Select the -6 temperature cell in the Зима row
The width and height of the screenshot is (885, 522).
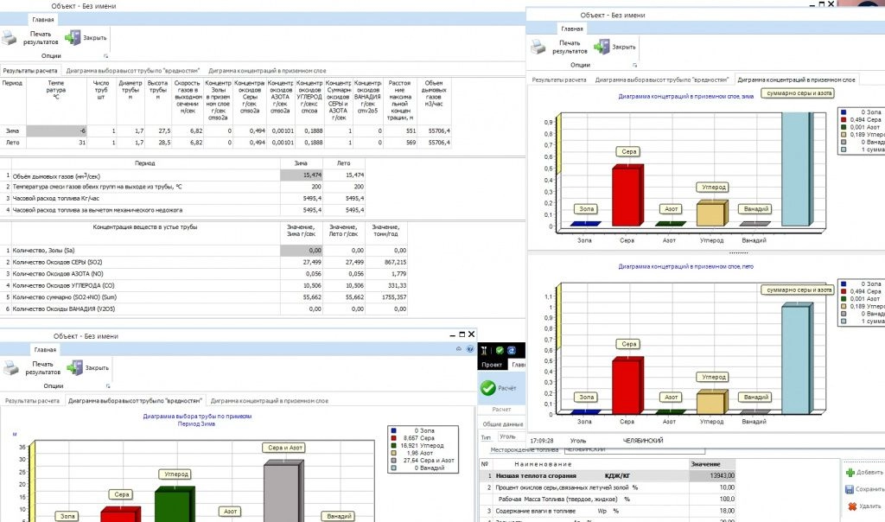[56, 130]
